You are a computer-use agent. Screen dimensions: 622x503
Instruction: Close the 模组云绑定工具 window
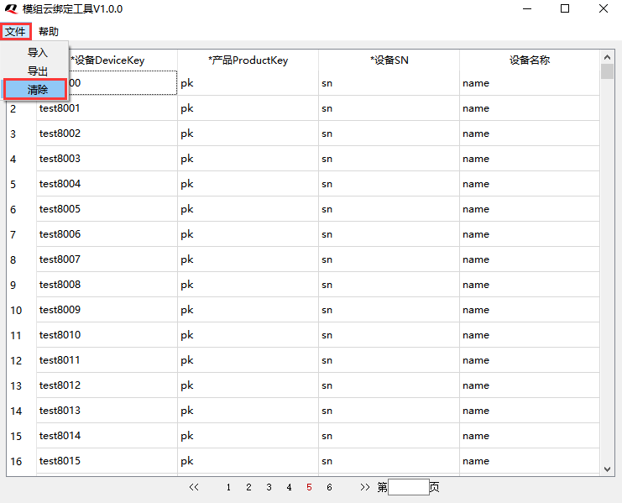tap(603, 8)
